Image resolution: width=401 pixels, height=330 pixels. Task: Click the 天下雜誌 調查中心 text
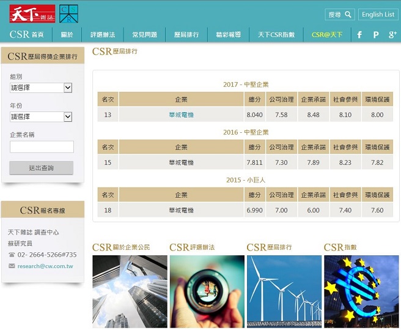33,233
